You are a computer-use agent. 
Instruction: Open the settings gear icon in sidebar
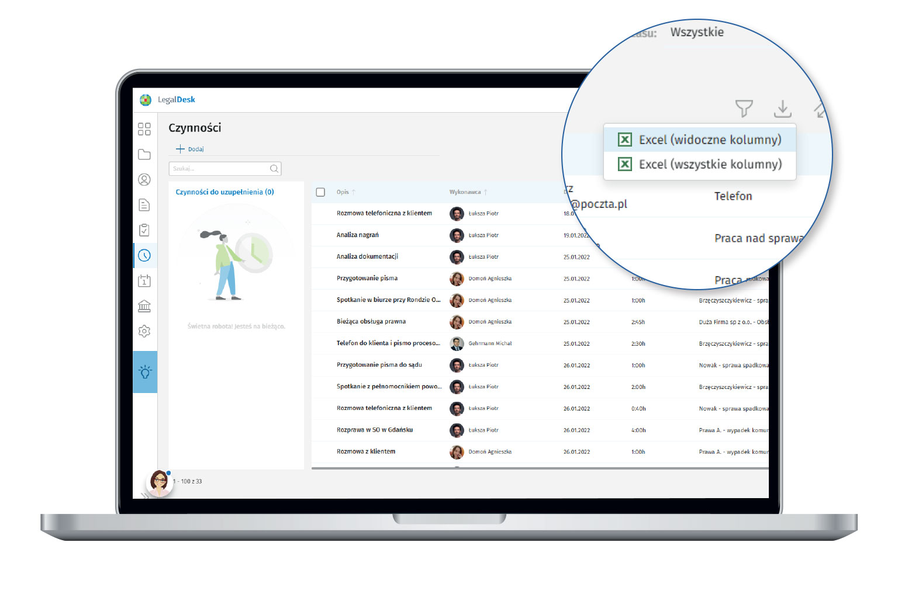click(144, 331)
